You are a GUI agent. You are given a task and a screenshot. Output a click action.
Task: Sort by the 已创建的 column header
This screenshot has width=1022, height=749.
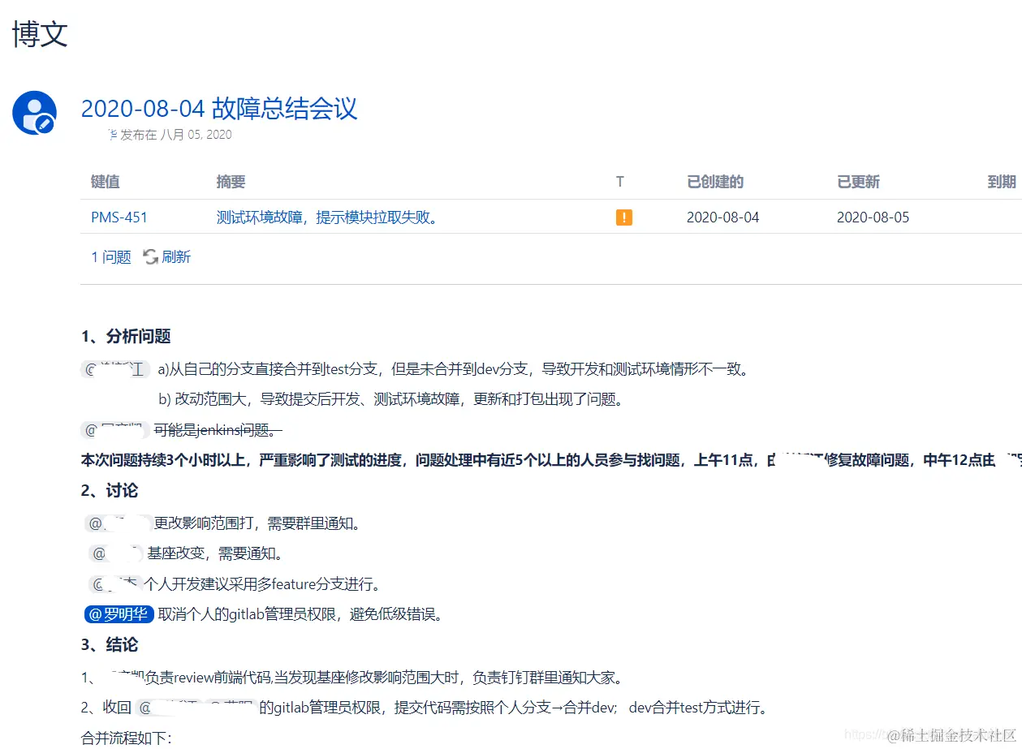click(x=715, y=182)
